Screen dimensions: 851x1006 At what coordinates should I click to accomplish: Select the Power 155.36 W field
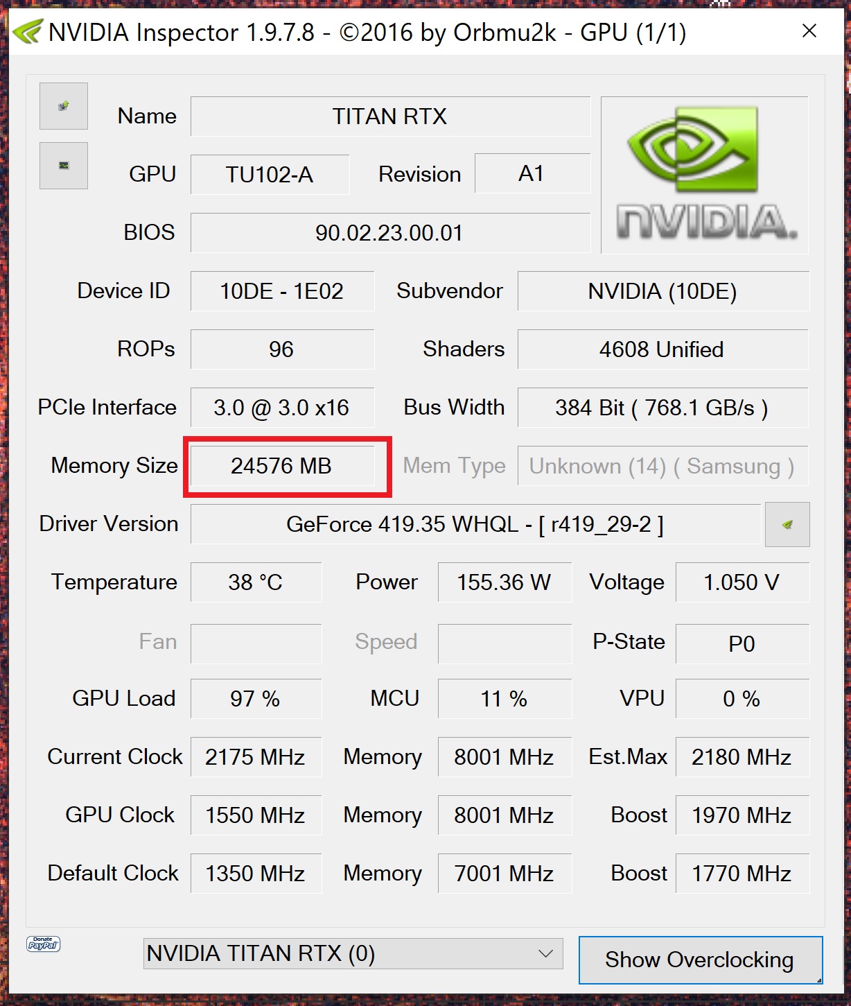tap(505, 582)
